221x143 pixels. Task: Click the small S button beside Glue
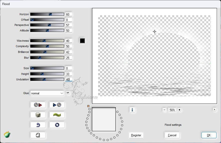pos(68,93)
